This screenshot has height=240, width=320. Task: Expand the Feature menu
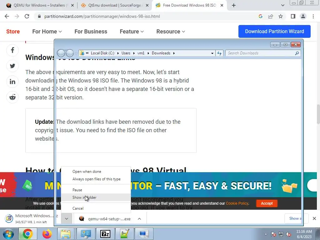coord(132,32)
